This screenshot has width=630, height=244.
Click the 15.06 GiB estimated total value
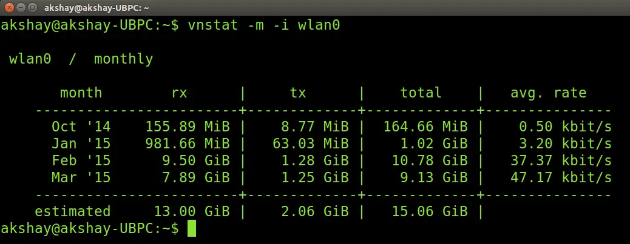(x=425, y=211)
